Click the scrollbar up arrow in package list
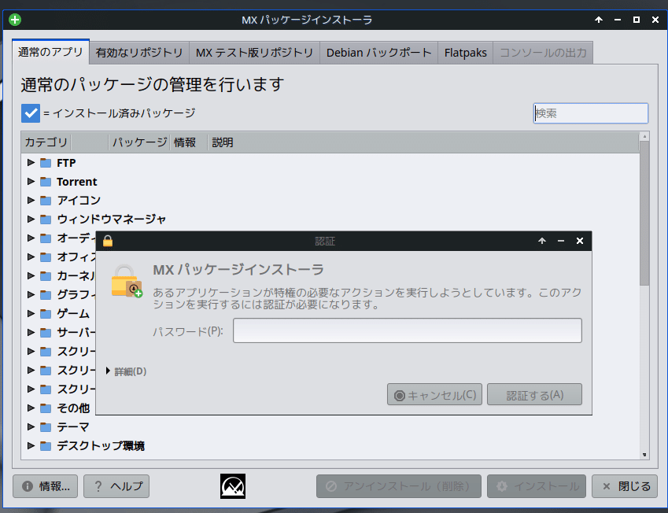The height and width of the screenshot is (513, 668). [x=644, y=136]
